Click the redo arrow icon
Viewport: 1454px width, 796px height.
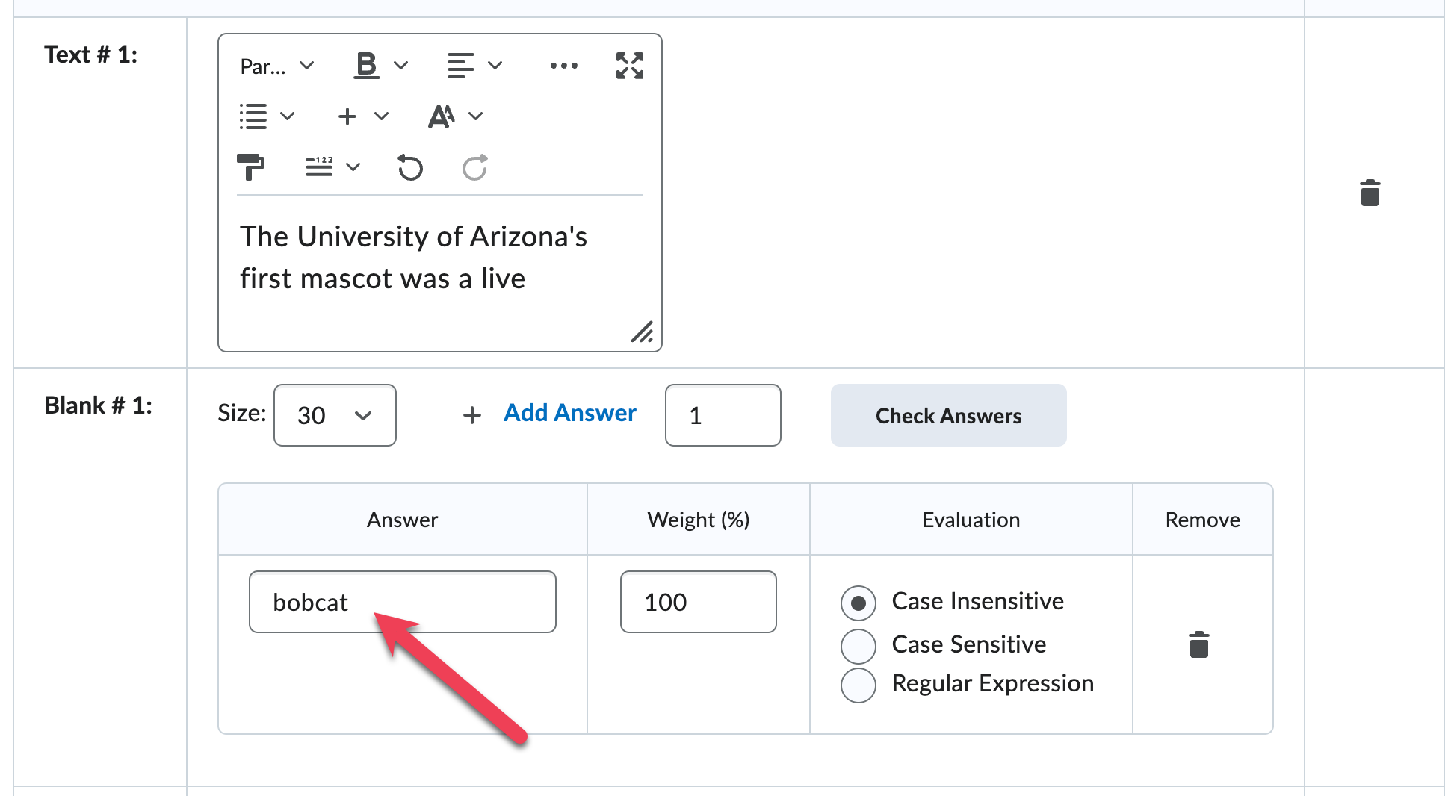click(475, 167)
